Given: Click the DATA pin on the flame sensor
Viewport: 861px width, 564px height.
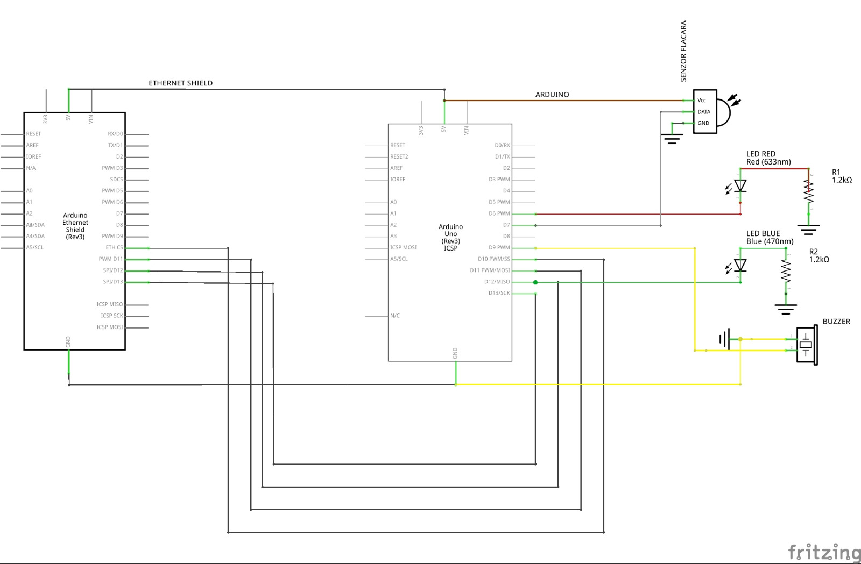Looking at the screenshot, I should click(704, 112).
